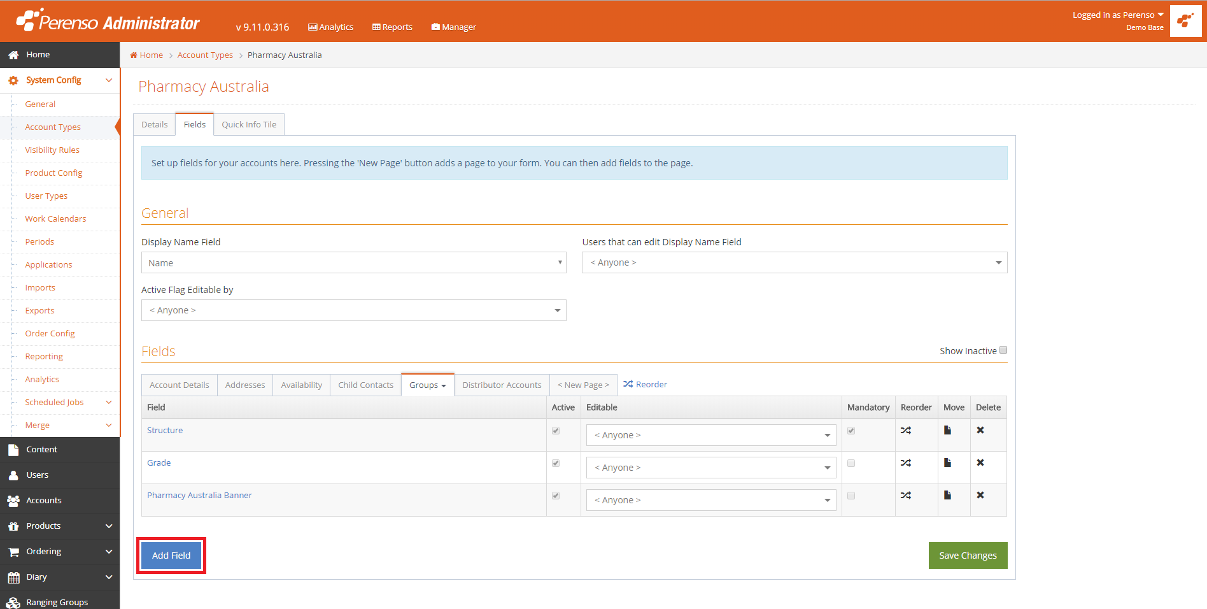Click the Ordering cart icon
1207x609 pixels.
click(13, 552)
